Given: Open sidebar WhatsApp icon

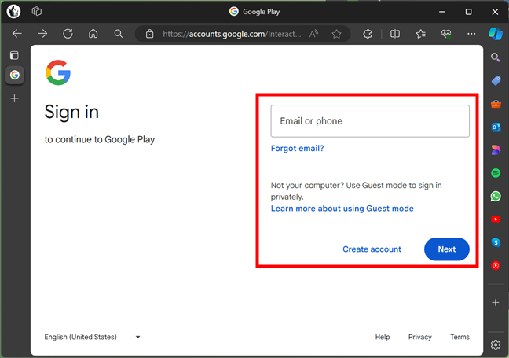Looking at the screenshot, I should click(496, 197).
